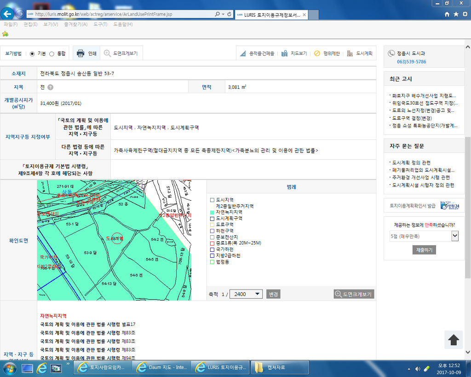Open the 도로구역 결정(변경) notice link
This screenshot has width=471, height=377.
(412, 118)
